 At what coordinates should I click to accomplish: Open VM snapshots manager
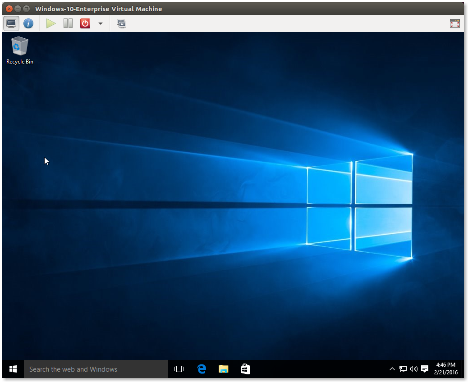(x=121, y=23)
